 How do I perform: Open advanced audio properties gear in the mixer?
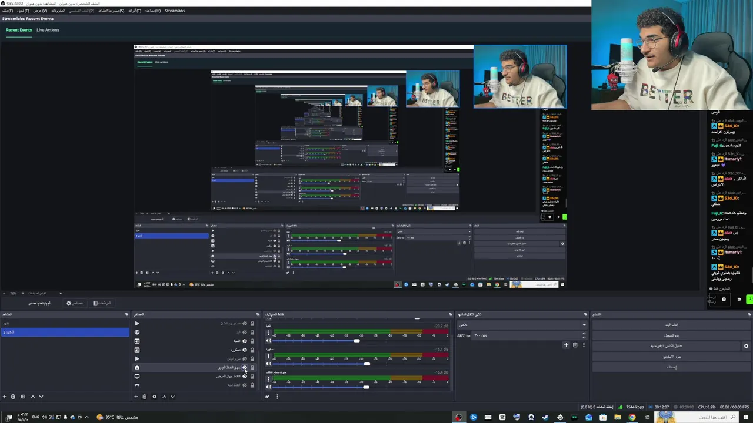[x=267, y=397]
